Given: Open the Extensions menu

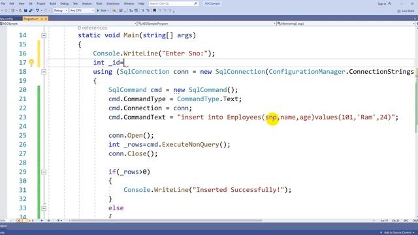Looking at the screenshot, I should coord(113,4).
